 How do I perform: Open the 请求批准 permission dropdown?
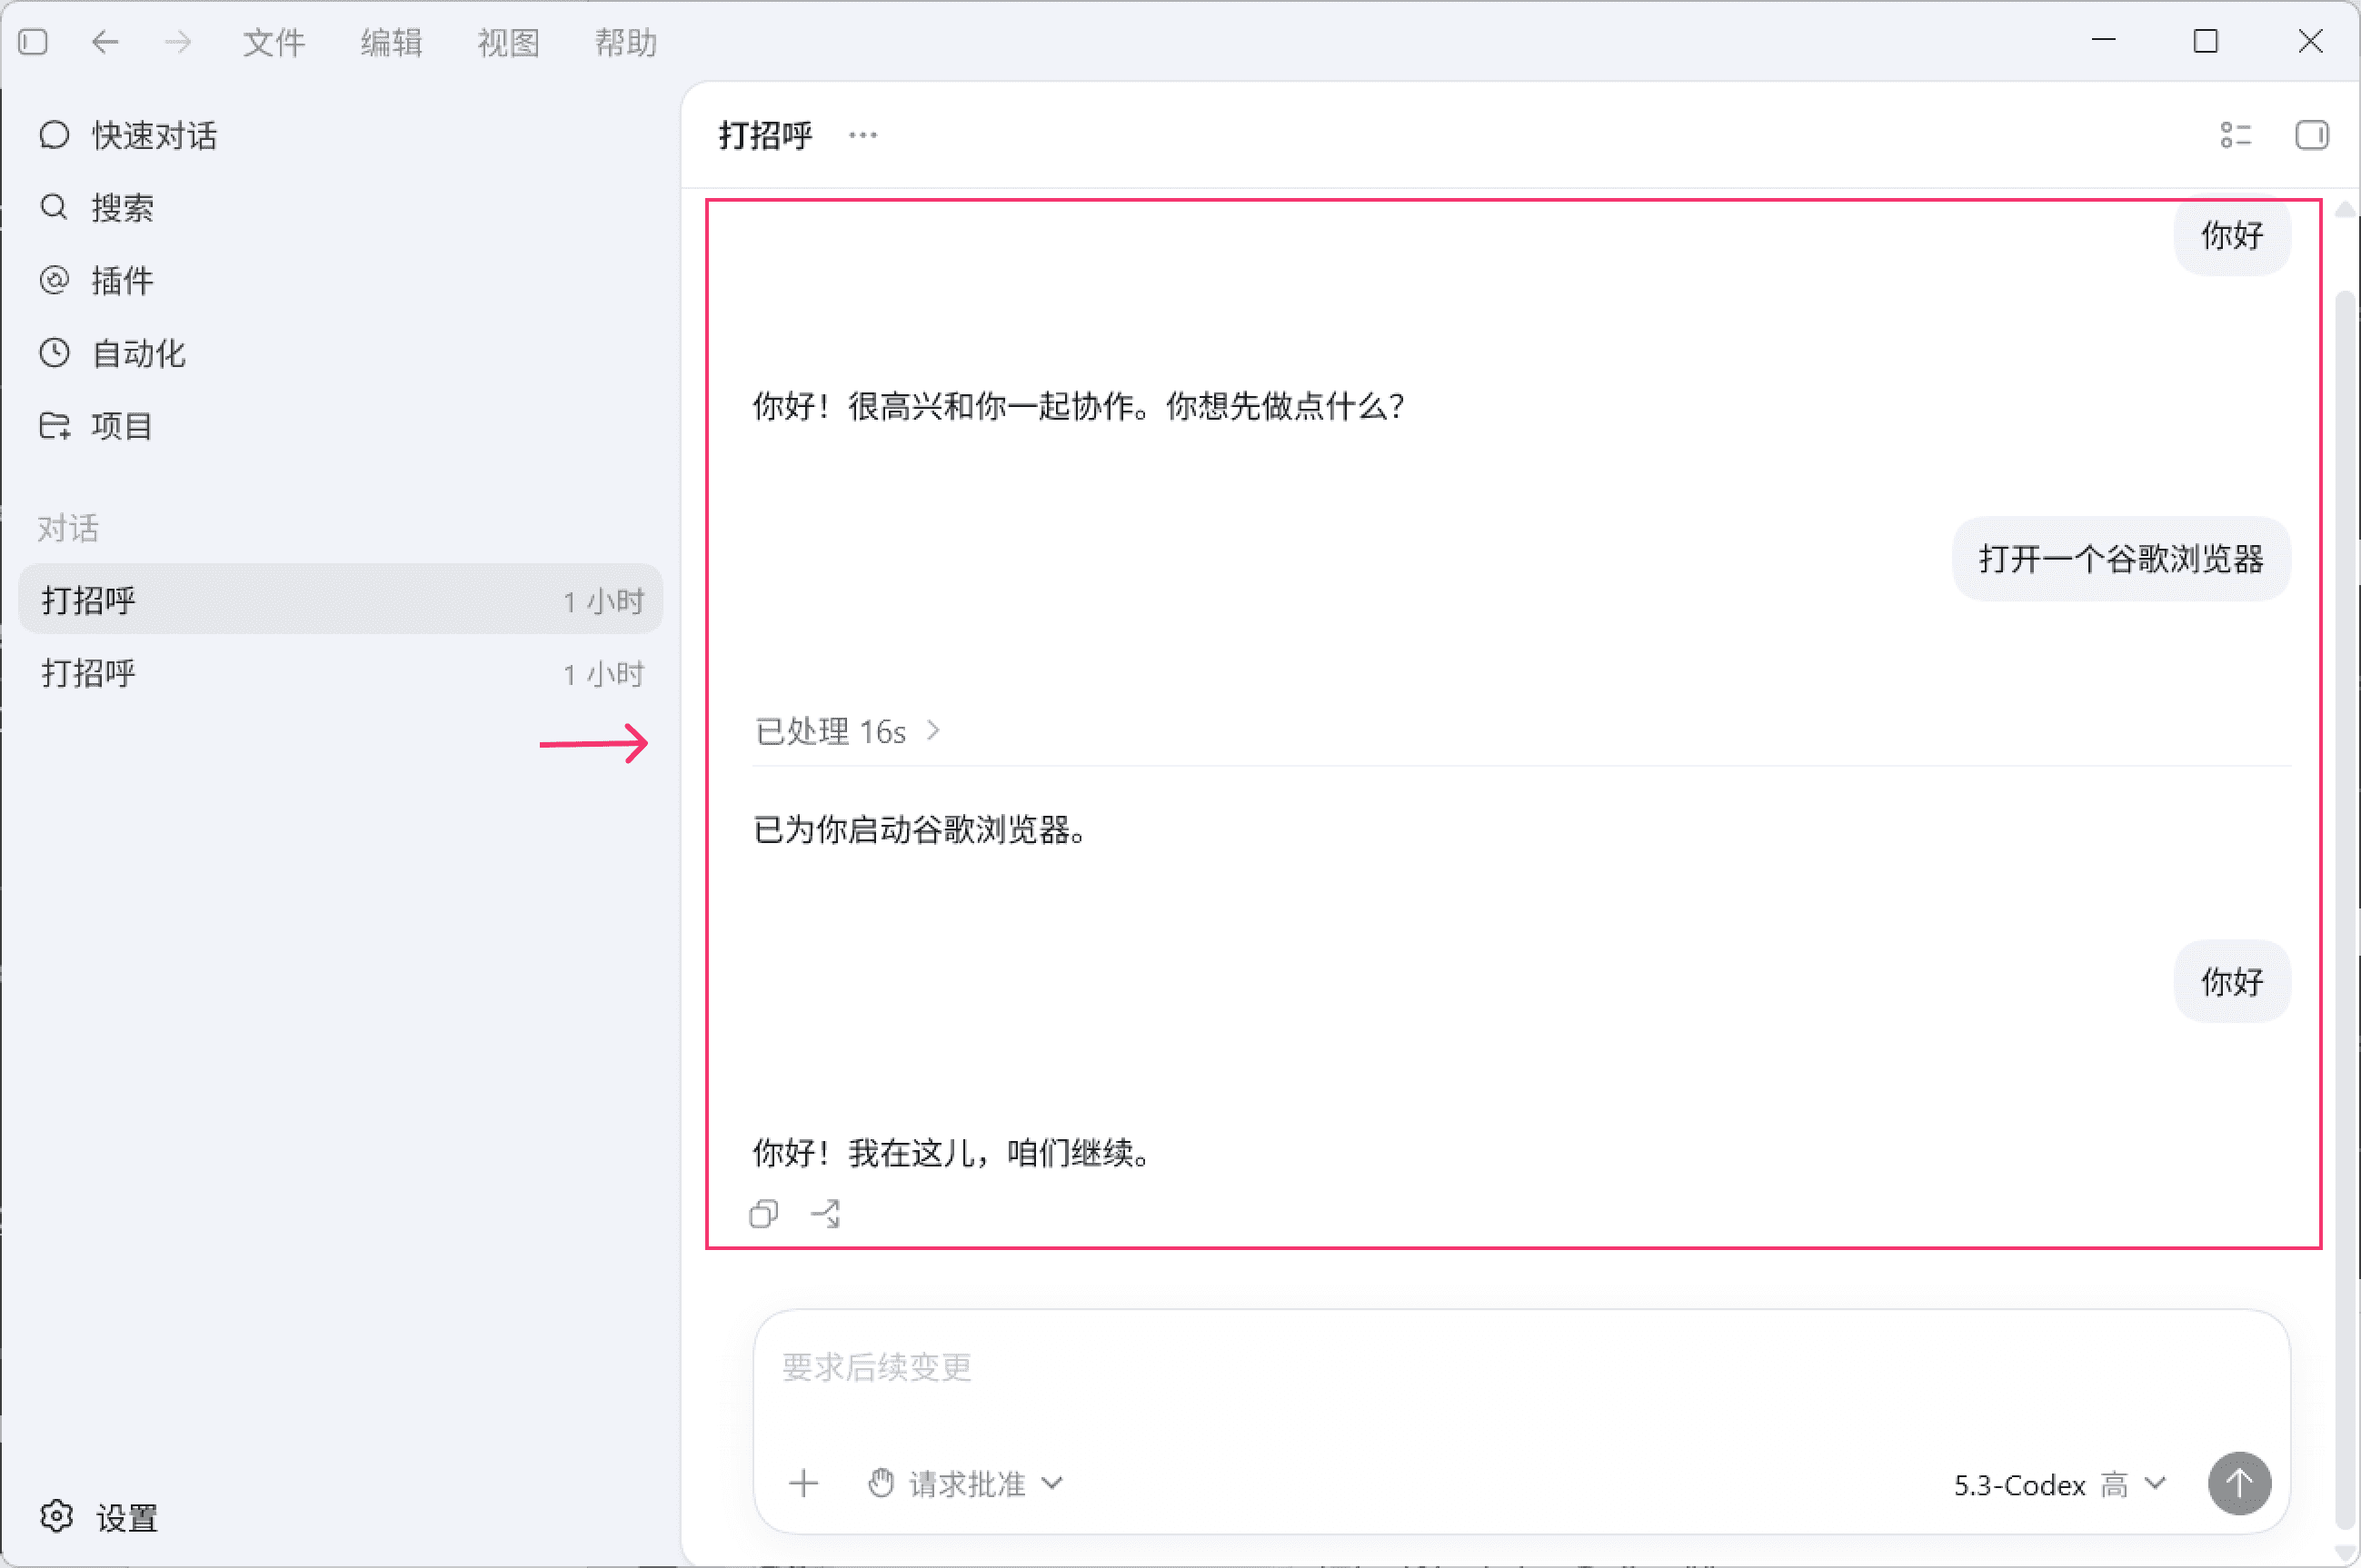(965, 1483)
